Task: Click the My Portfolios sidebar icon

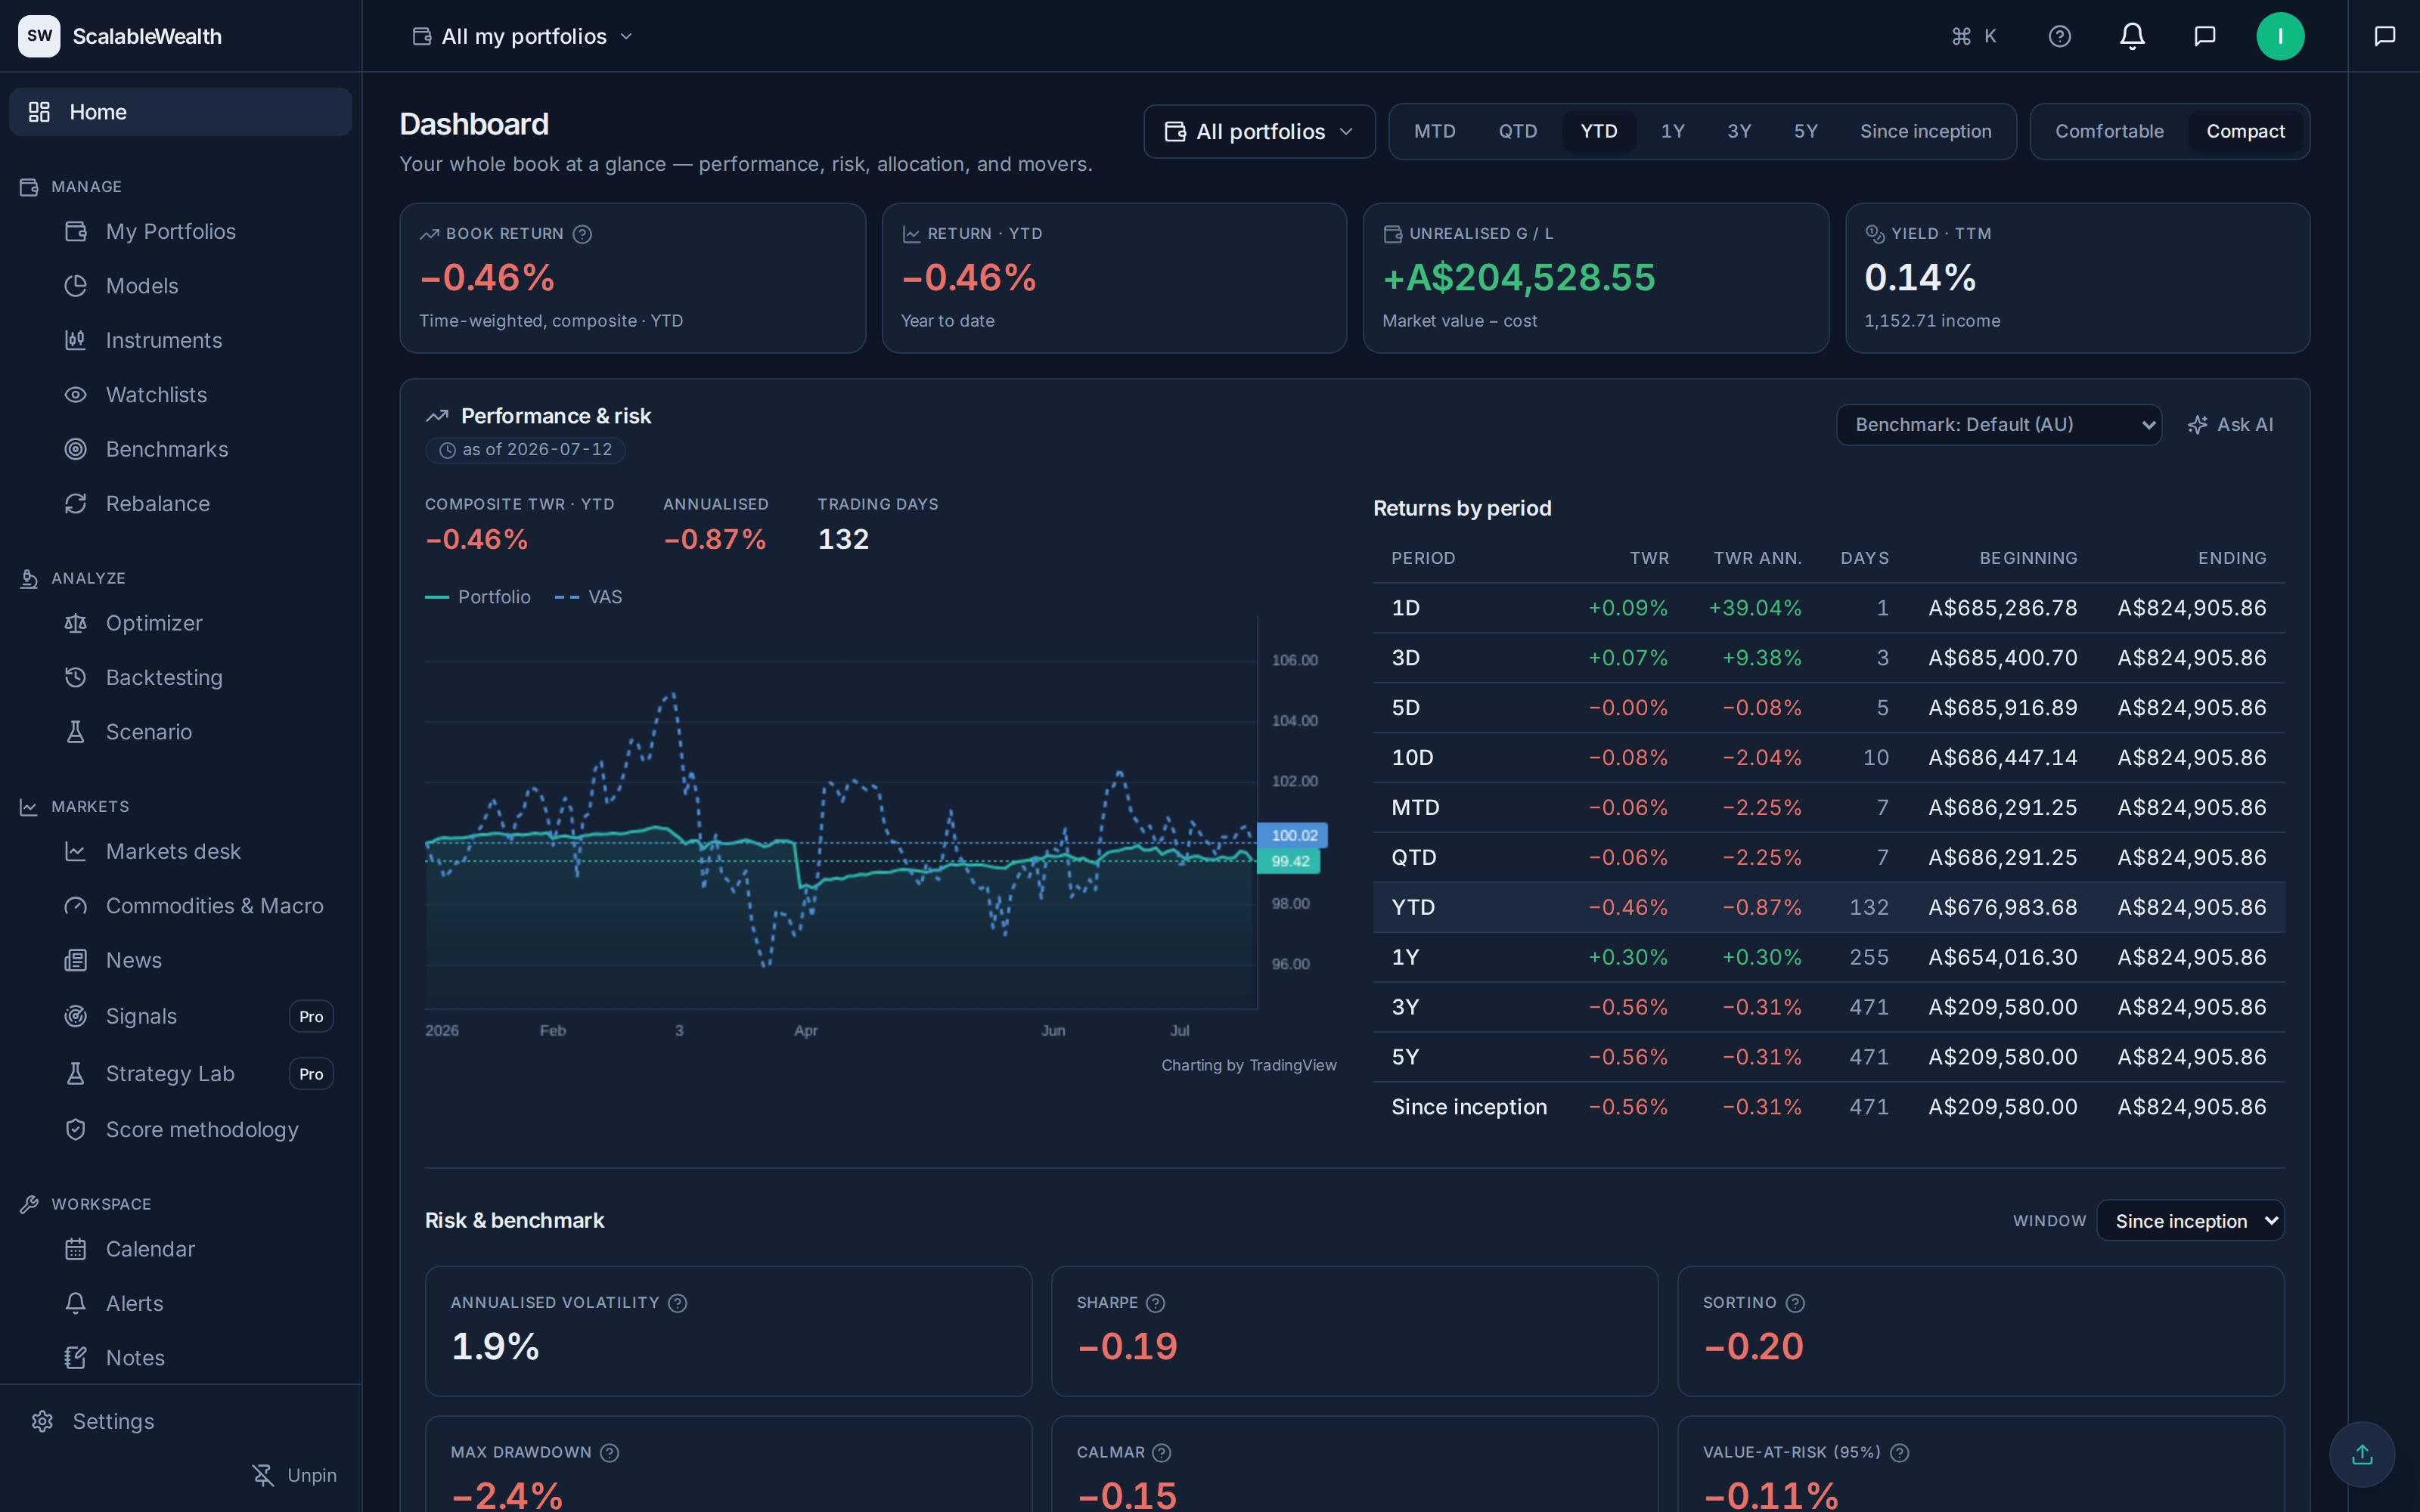Action: 76,231
